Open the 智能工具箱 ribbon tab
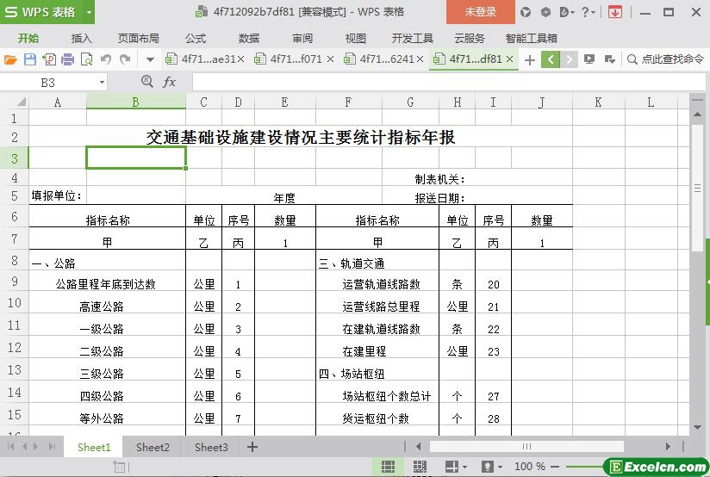Viewport: 710px width, 477px height. (531, 39)
